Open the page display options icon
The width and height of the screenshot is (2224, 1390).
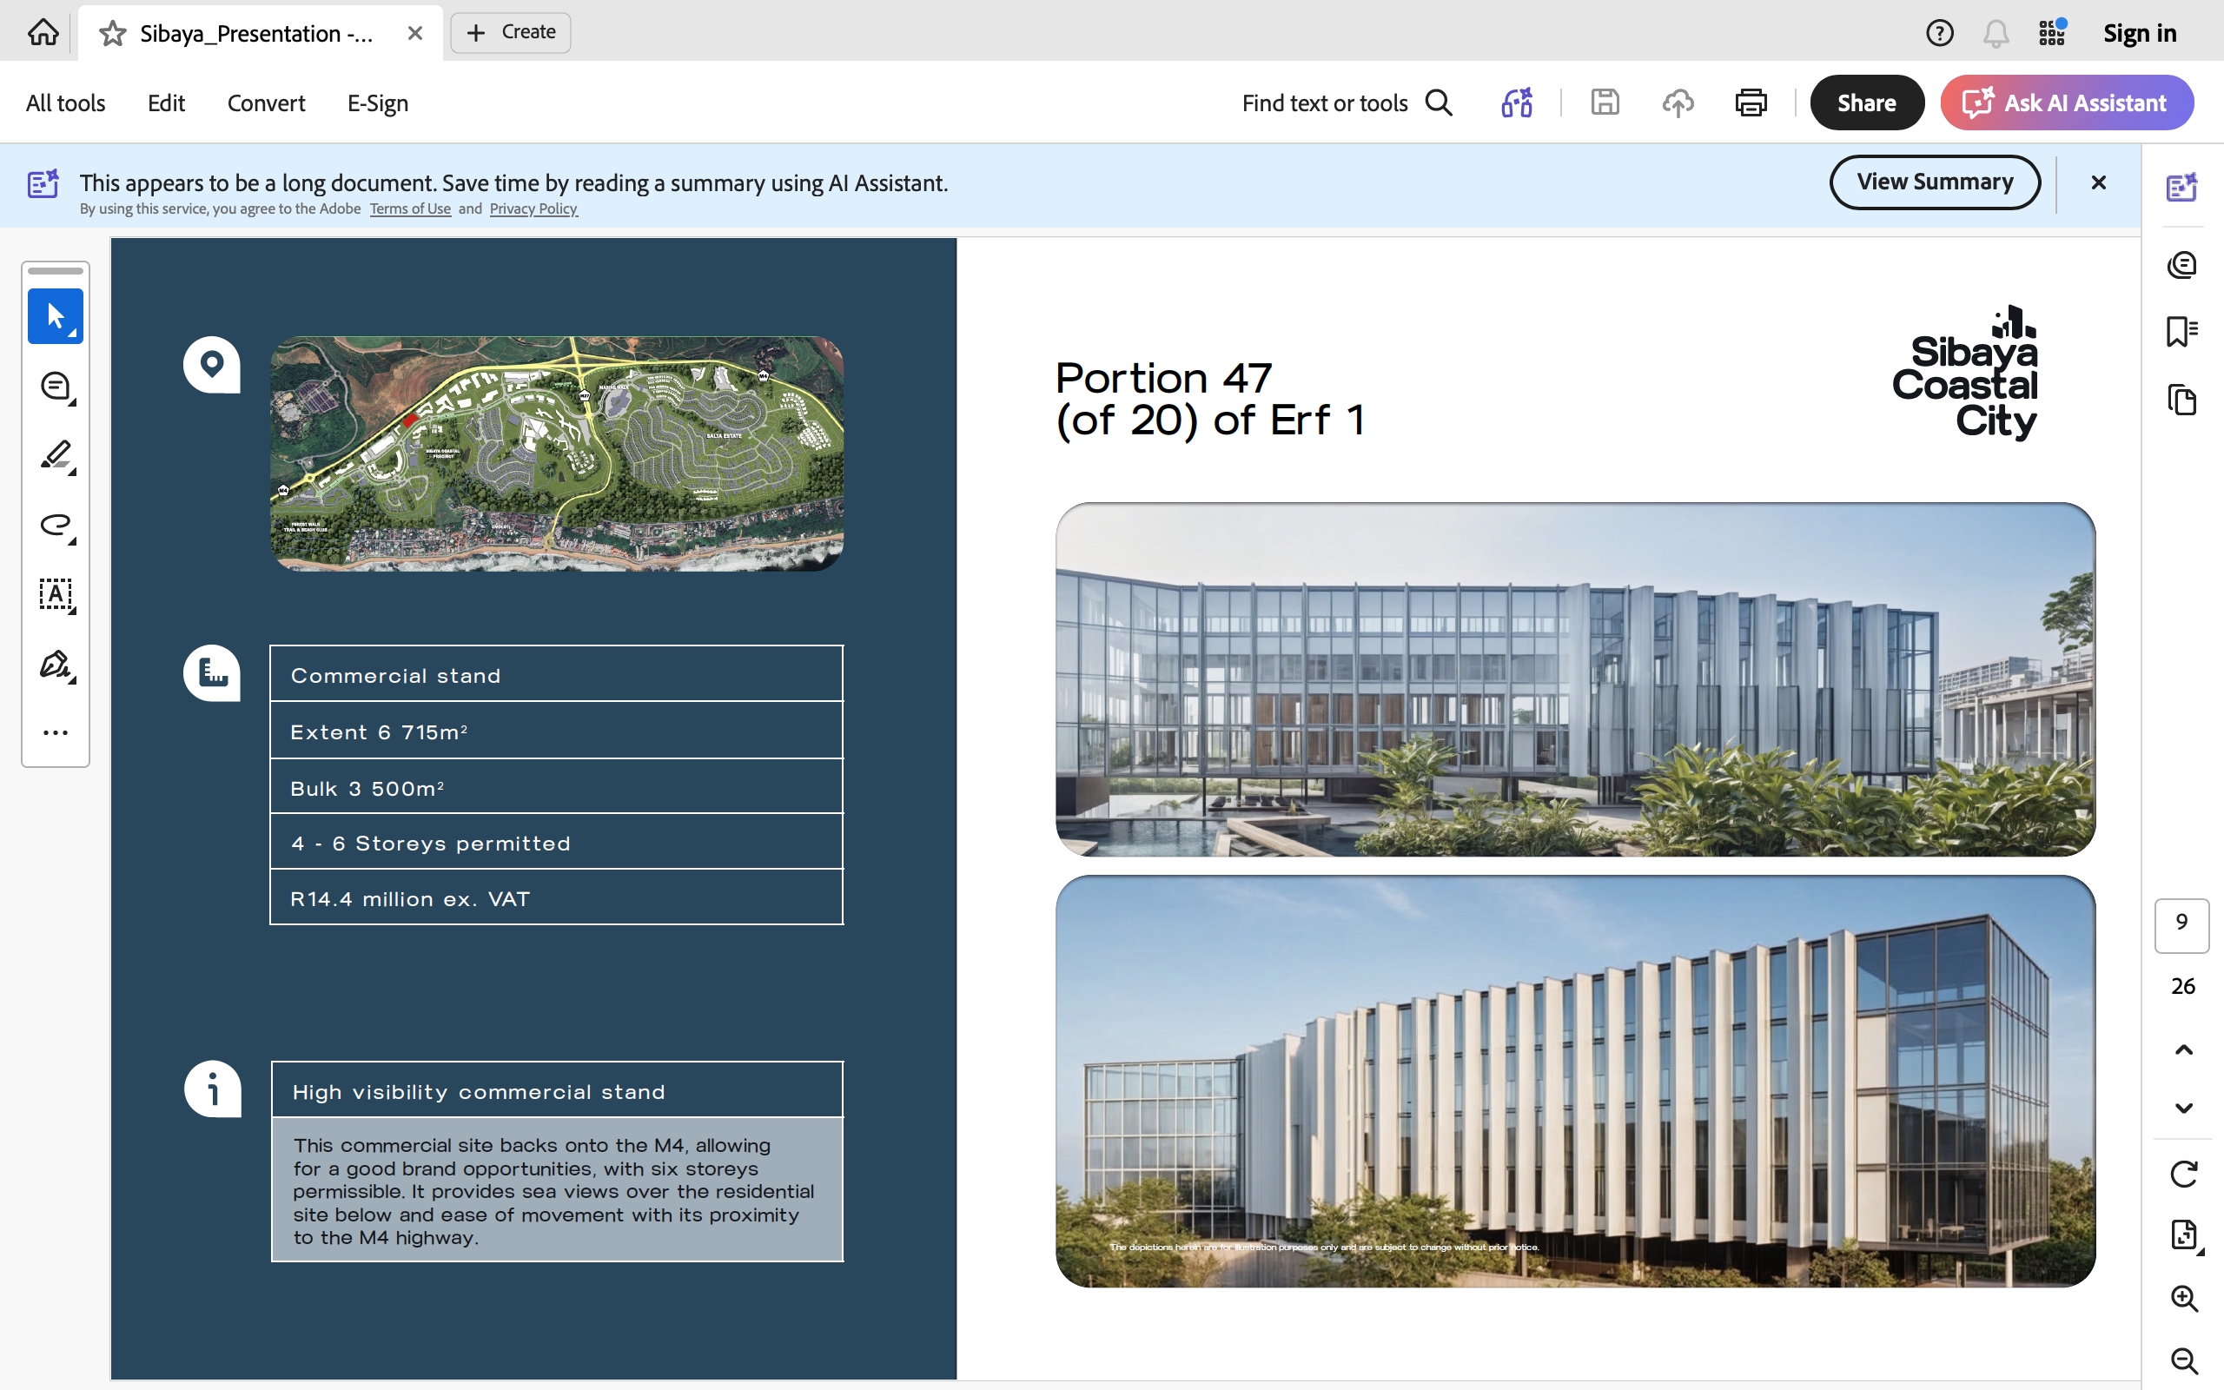2185,1234
